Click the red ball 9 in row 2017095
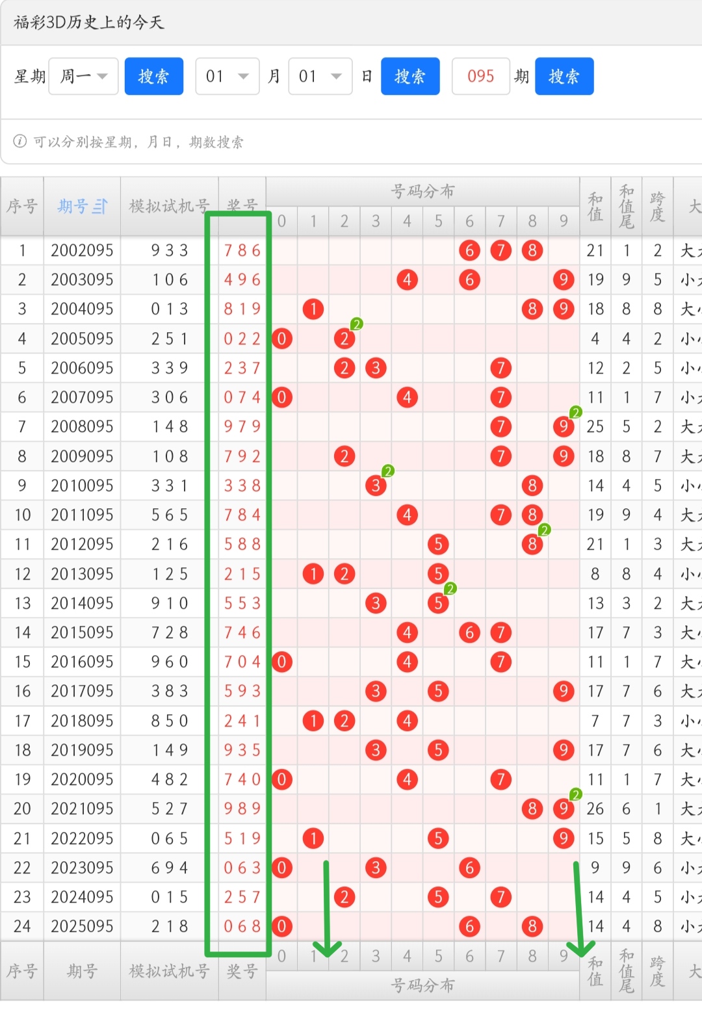Image resolution: width=702 pixels, height=1010 pixels. point(563,691)
